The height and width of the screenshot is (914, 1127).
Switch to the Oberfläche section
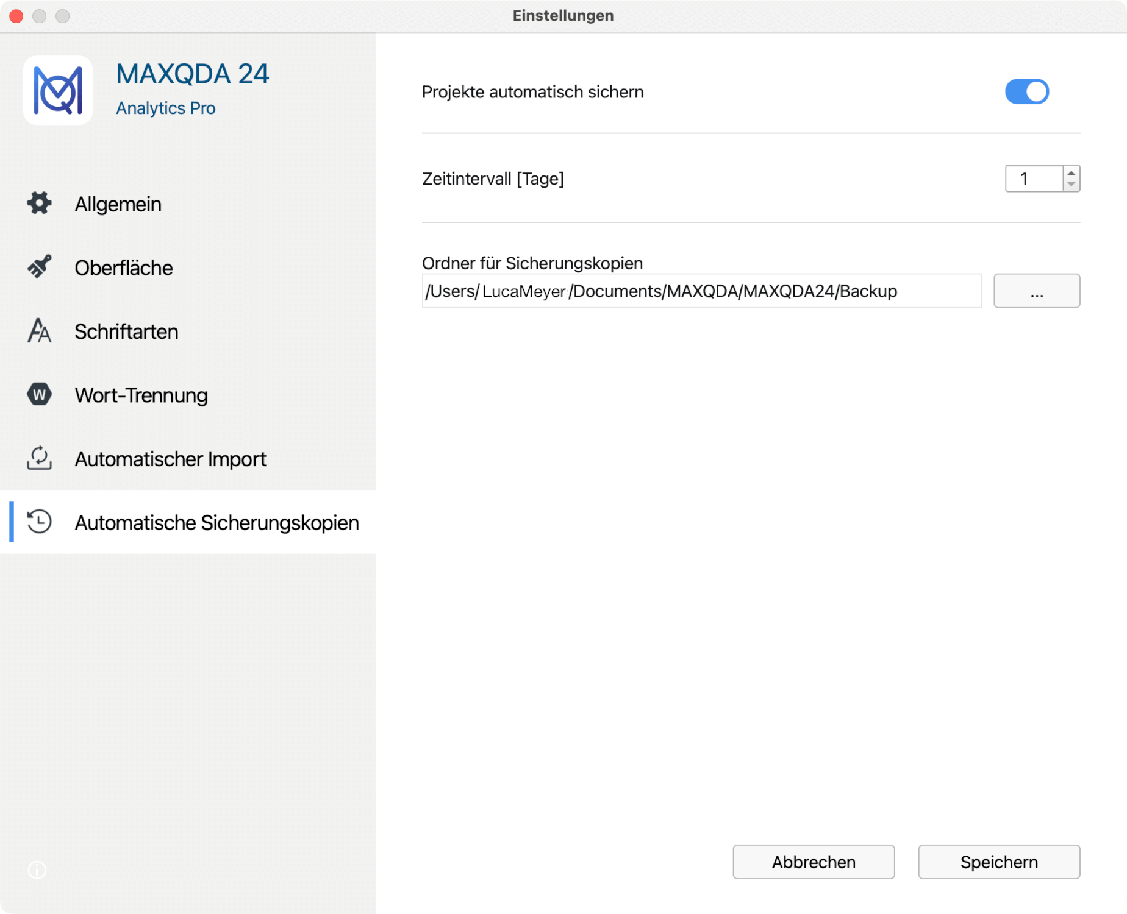[123, 268]
